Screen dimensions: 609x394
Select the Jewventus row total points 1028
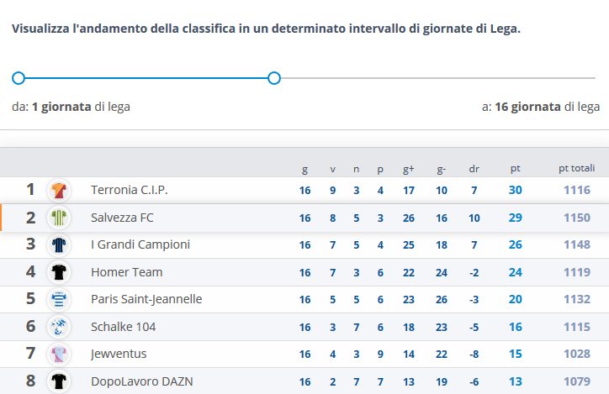[576, 354]
